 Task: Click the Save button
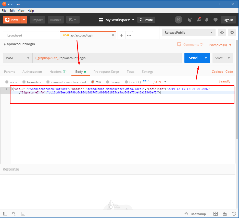(219, 58)
